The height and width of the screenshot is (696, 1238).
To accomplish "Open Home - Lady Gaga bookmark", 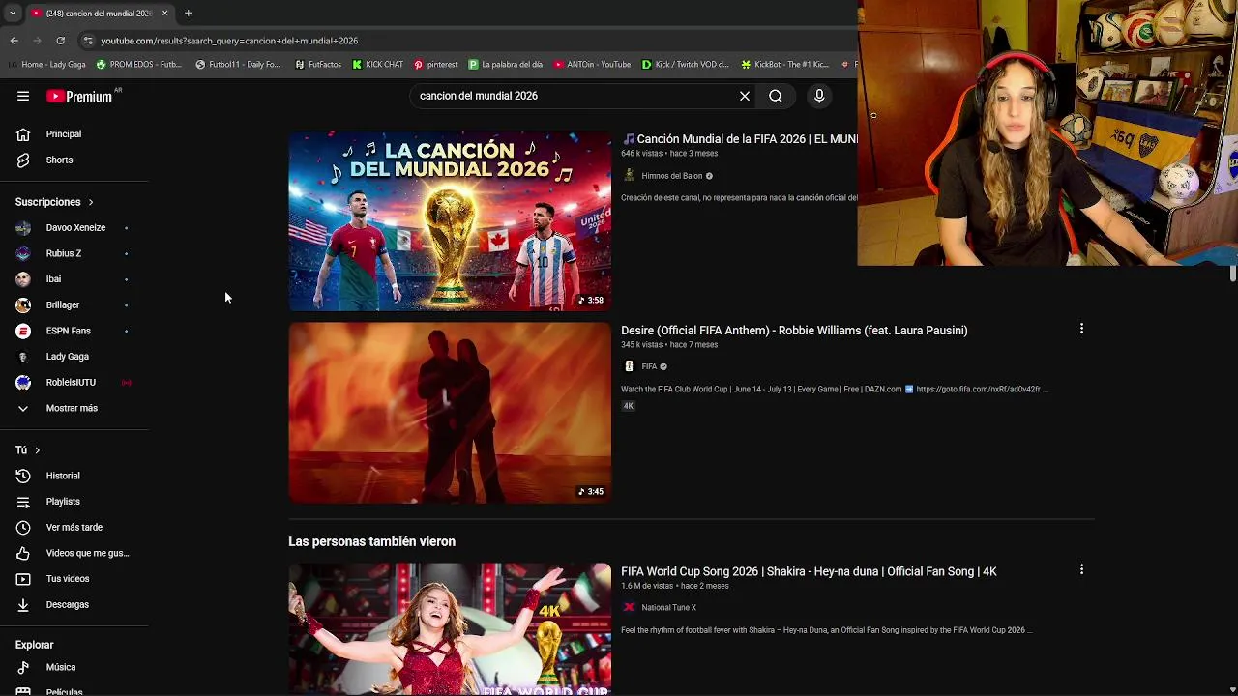I will click(x=46, y=65).
